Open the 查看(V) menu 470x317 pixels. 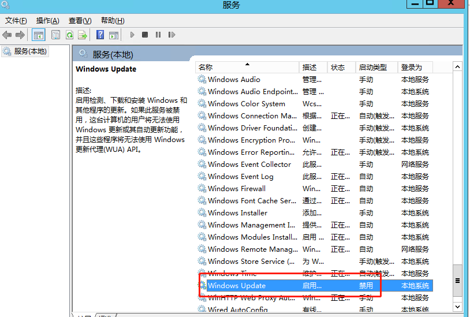(80, 21)
